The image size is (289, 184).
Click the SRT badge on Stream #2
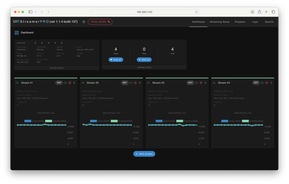pyautogui.click(x=125, y=83)
